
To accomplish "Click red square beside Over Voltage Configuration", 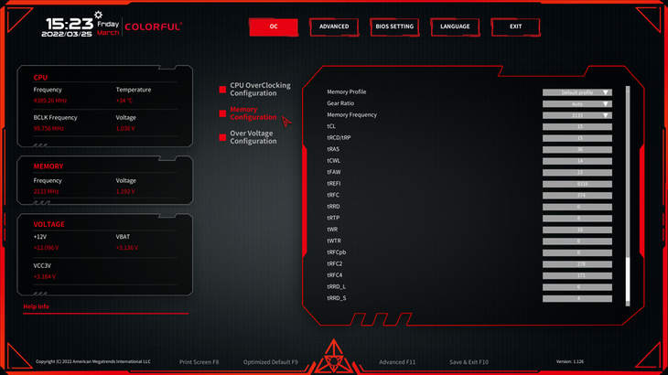I will pyautogui.click(x=222, y=137).
